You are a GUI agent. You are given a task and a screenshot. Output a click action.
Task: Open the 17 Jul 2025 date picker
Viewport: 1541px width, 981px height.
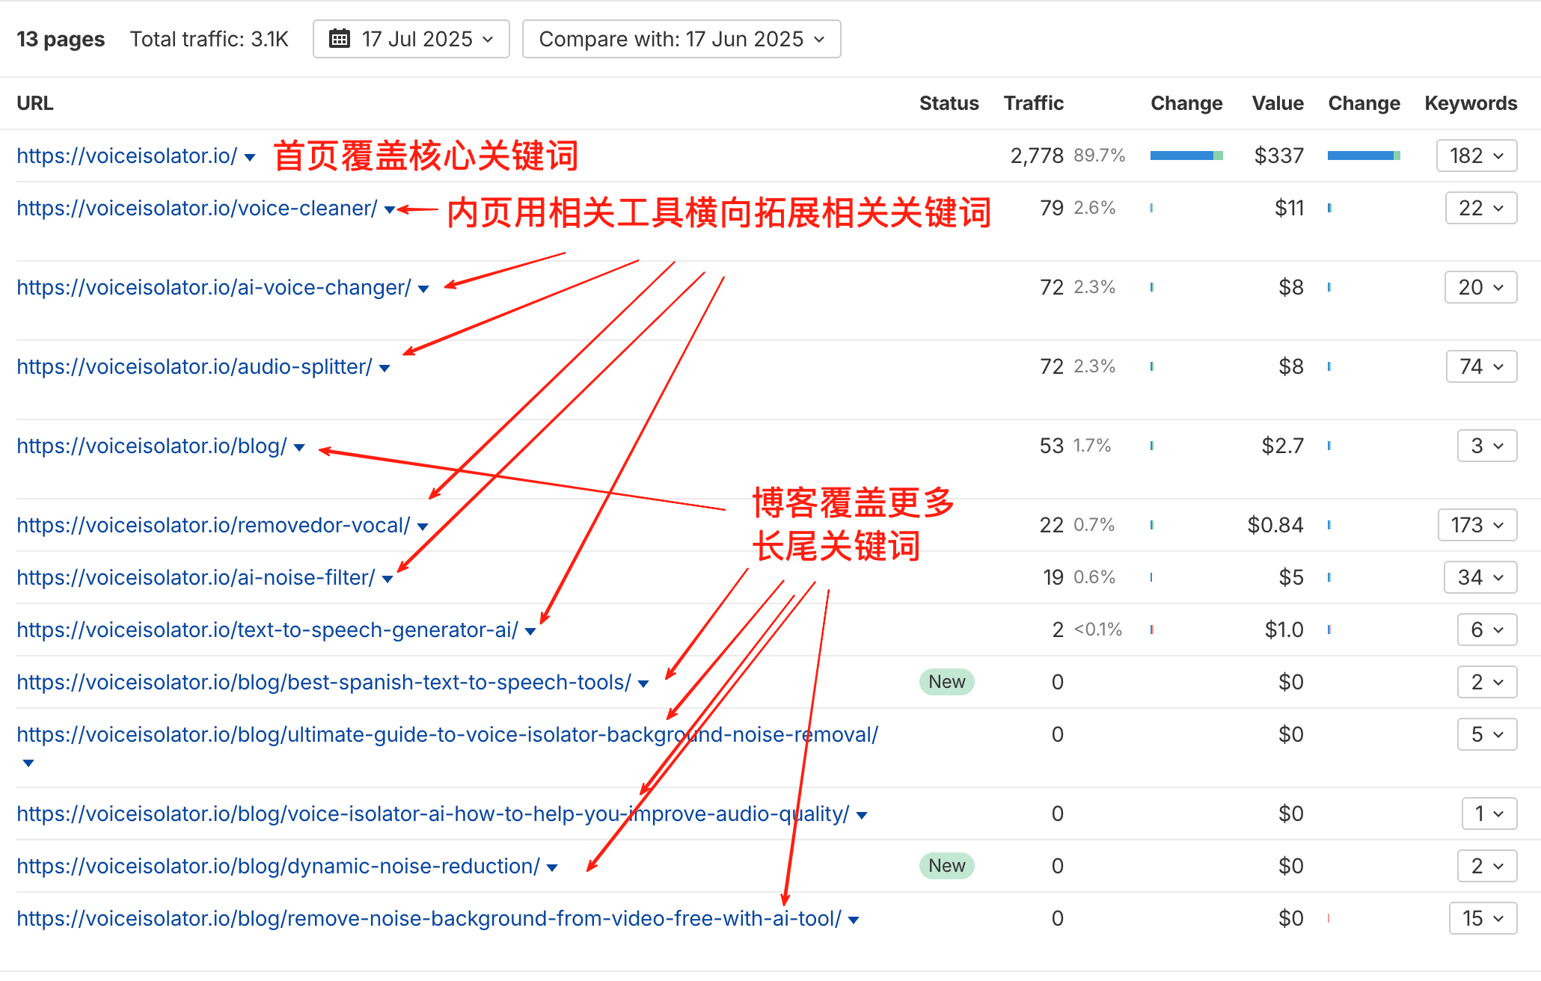click(x=411, y=39)
